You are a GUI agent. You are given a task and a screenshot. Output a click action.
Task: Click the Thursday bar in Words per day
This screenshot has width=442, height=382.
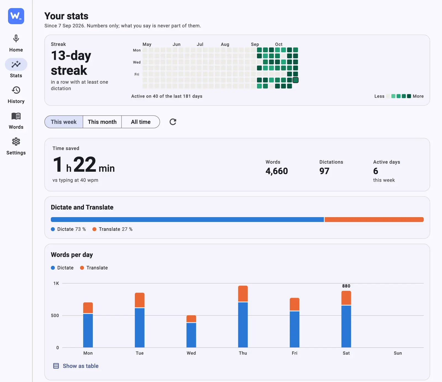pos(243,316)
